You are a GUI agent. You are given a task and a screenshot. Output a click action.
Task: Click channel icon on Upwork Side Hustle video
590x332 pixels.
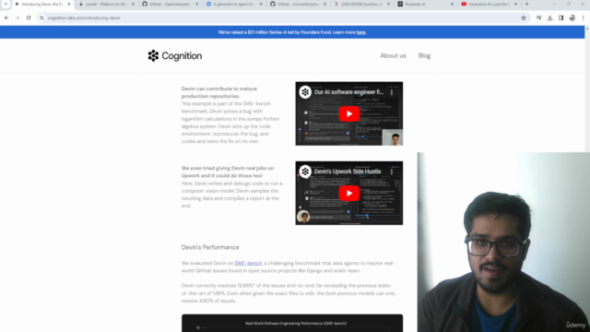tap(305, 172)
